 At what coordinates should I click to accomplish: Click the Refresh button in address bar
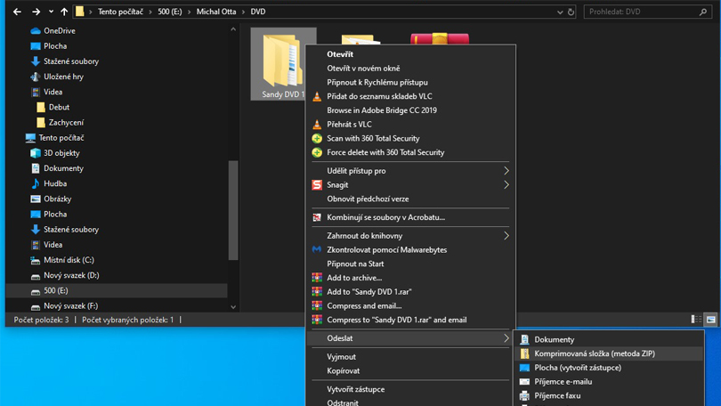click(x=571, y=12)
